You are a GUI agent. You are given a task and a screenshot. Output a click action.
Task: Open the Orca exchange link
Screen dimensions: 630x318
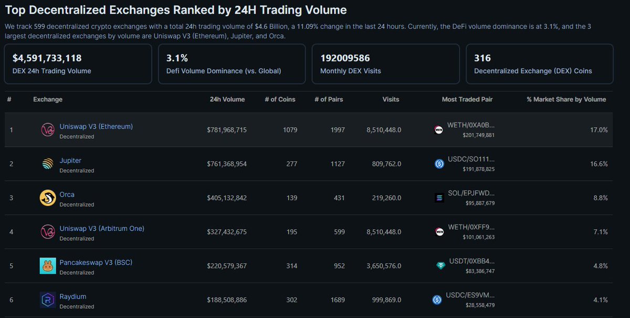67,194
